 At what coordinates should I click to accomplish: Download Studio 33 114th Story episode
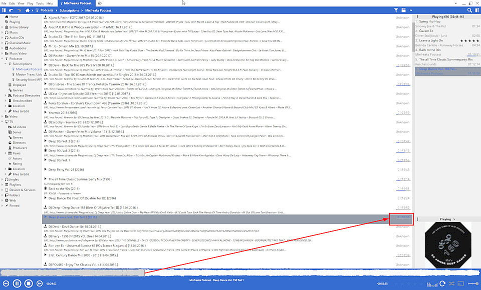46,36
